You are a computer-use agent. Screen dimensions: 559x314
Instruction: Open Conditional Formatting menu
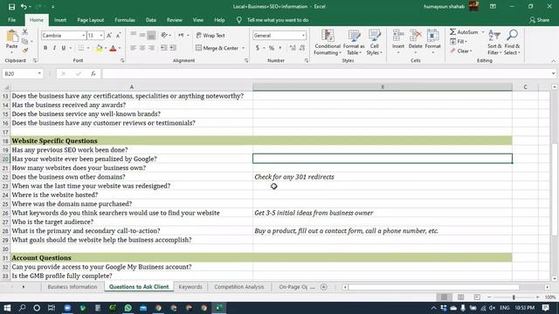328,42
